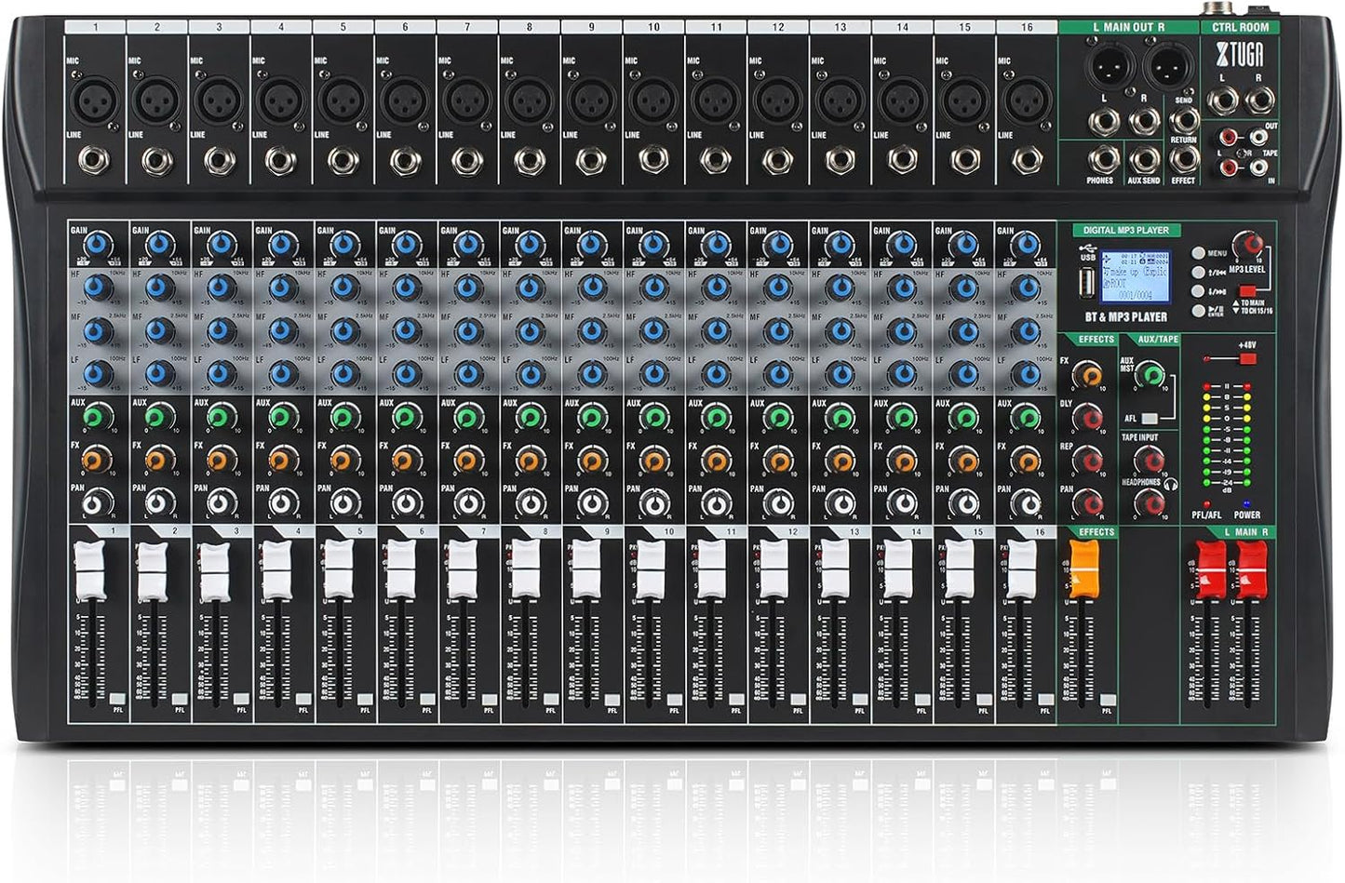
Task: Click the PHONES output jack
Action: (1104, 160)
